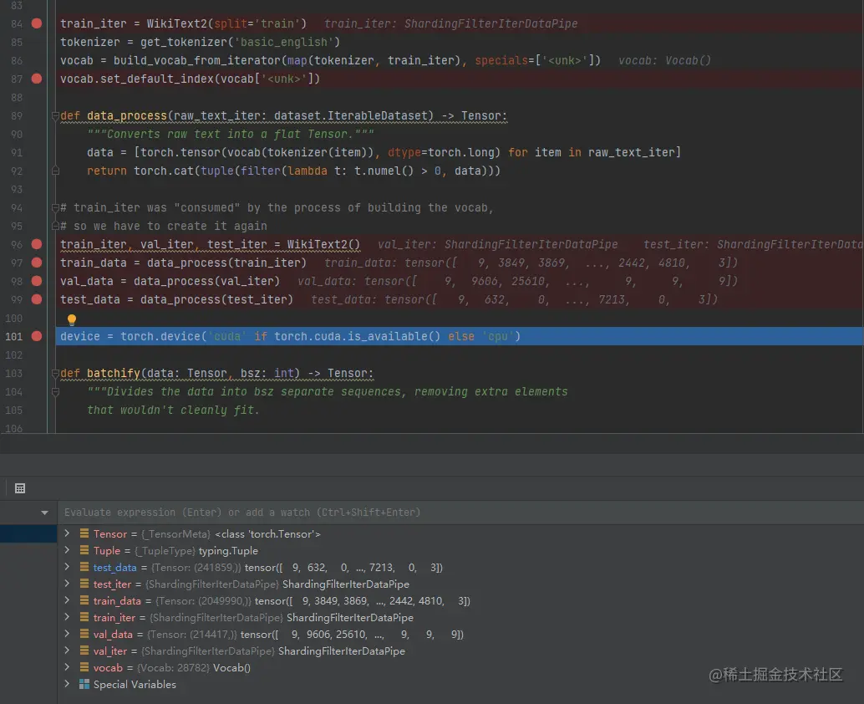Click line number 100 in gutter

click(x=13, y=318)
